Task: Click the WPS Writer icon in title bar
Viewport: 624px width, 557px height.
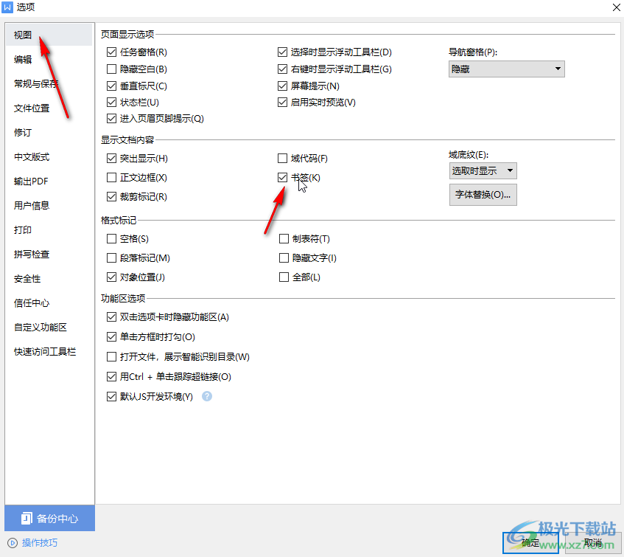Action: pyautogui.click(x=7, y=7)
